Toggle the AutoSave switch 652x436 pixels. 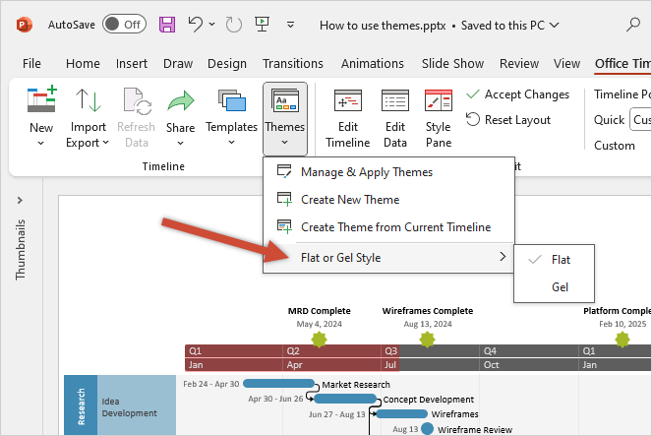point(124,23)
